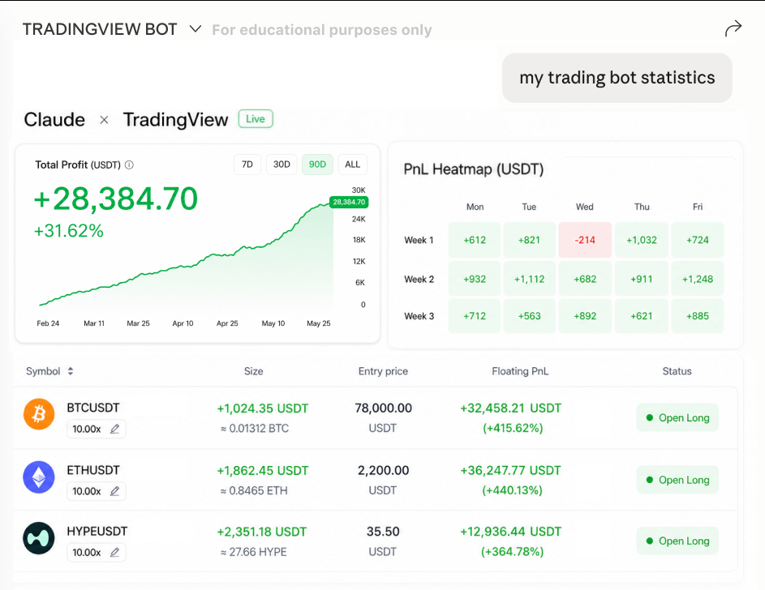This screenshot has width=765, height=590.
Task: Edit BTCUSDT leverage pencil icon
Action: [x=114, y=429]
